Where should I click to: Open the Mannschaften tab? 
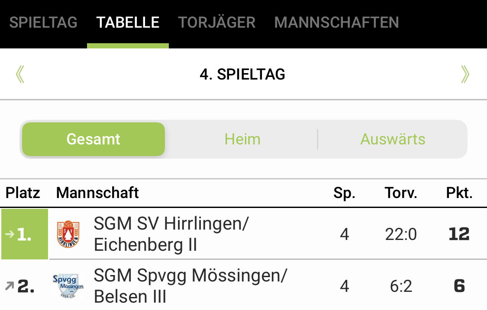pyautogui.click(x=336, y=22)
